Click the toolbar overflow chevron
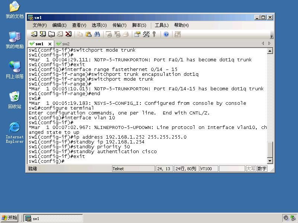This screenshot has height=223, width=298. [x=272, y=36]
